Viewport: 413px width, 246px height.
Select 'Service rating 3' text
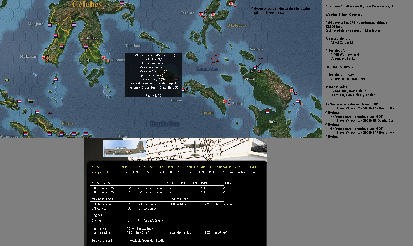102,241
